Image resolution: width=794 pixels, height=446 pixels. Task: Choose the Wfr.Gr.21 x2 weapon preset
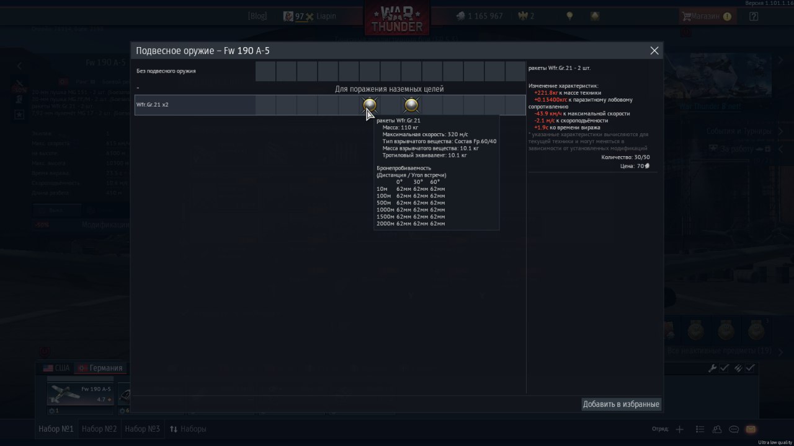[x=330, y=105]
